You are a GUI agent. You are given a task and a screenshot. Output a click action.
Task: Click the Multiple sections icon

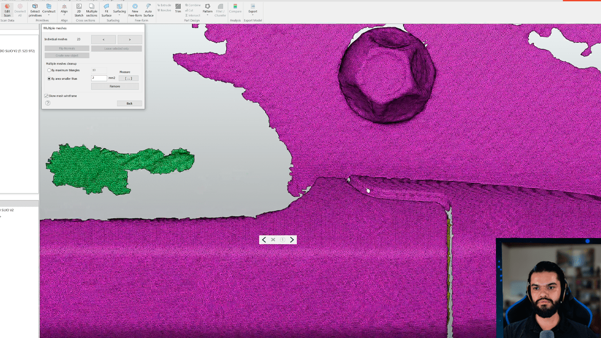click(x=92, y=9)
